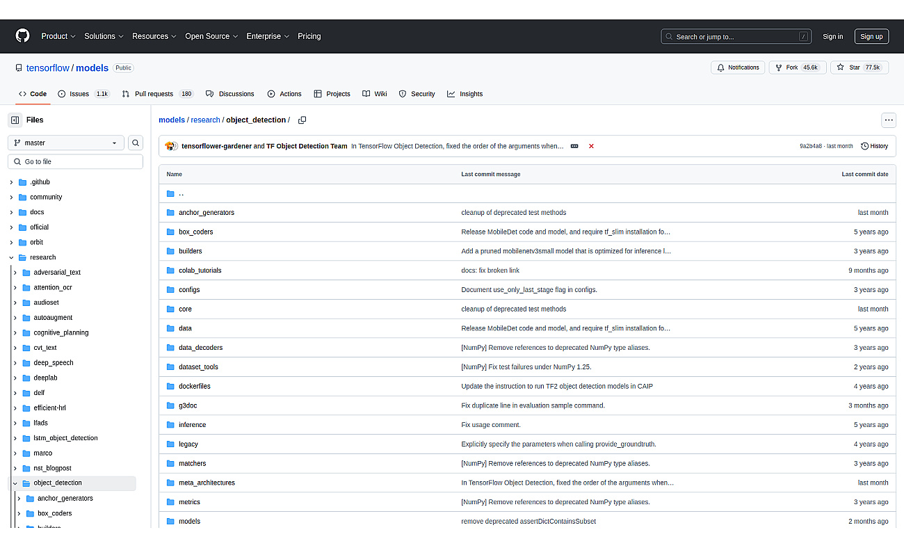Open the Product menu dropdown
Screen dimensions: 904x548
pyautogui.click(x=58, y=36)
